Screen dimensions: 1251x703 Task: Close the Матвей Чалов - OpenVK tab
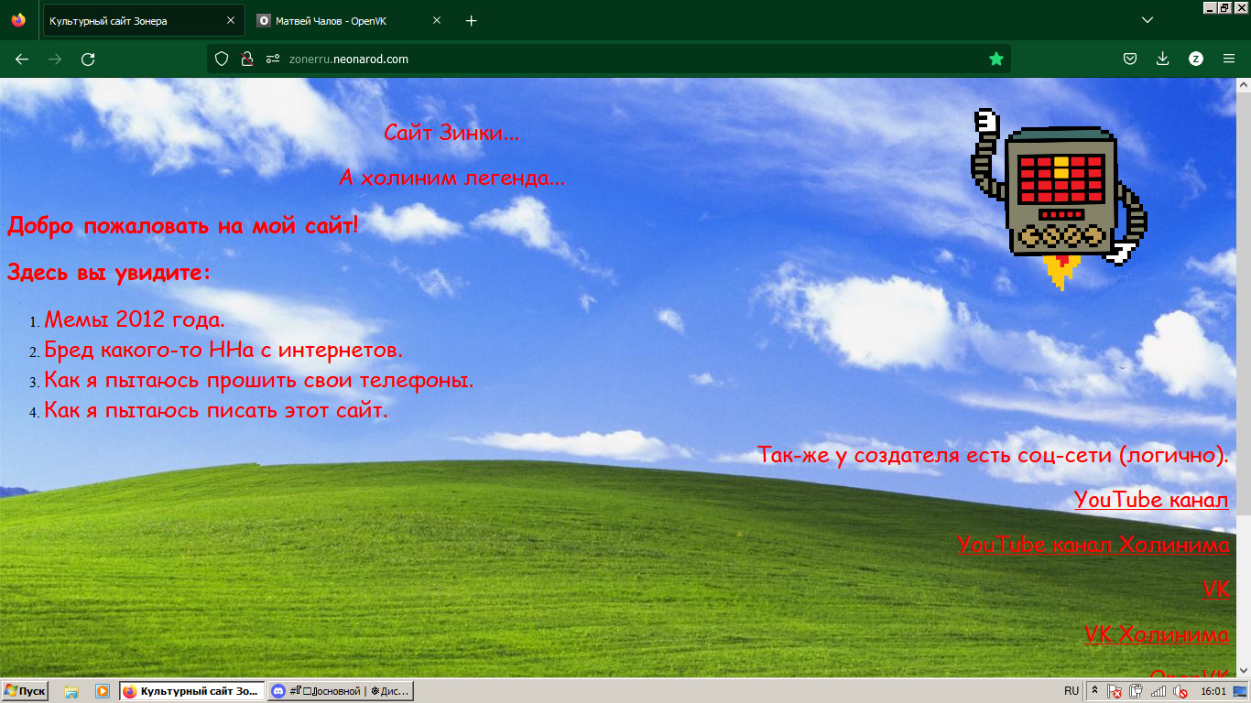[437, 20]
